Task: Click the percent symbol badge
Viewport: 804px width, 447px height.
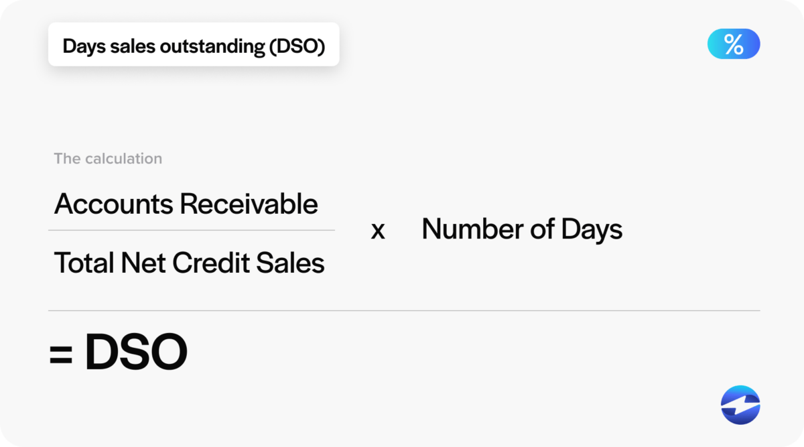Action: (x=734, y=44)
